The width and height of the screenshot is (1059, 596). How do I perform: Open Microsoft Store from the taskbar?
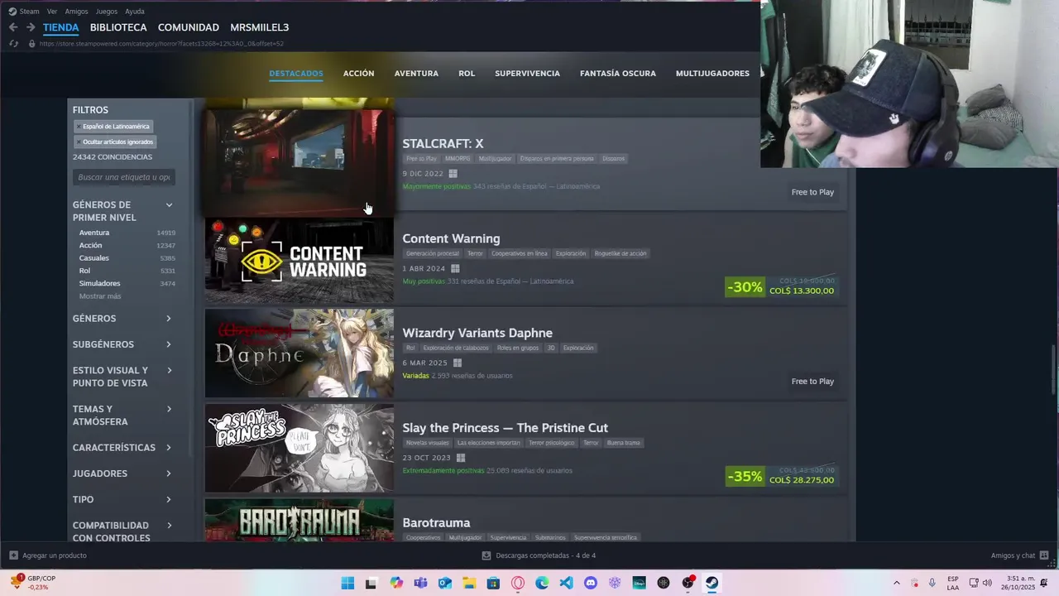[493, 583]
